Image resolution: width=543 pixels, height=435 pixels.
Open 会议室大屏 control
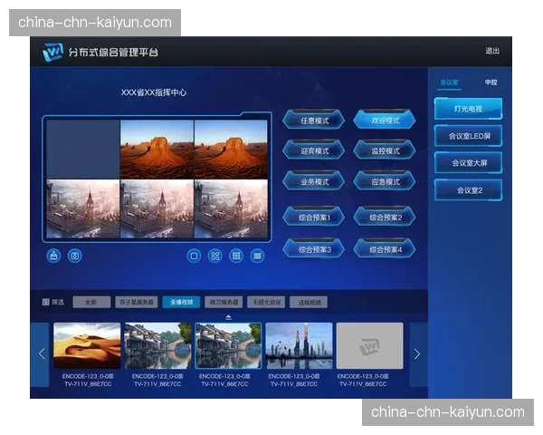point(468,163)
